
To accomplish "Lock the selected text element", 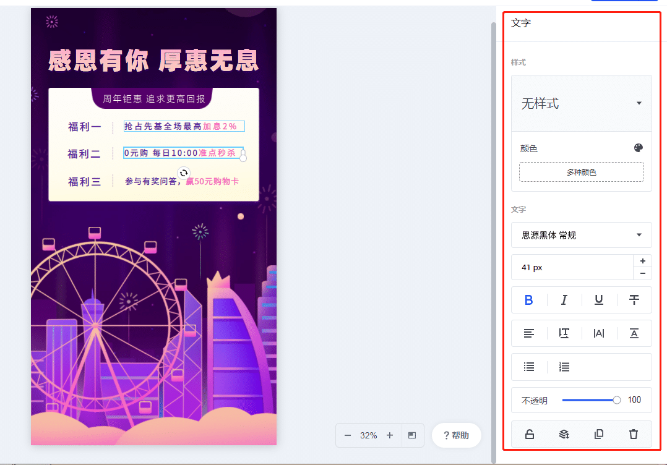I will (529, 434).
